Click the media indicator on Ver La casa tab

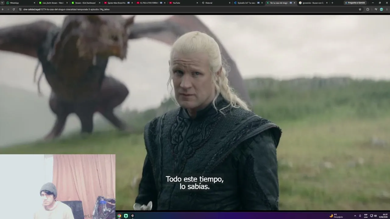coord(291,3)
